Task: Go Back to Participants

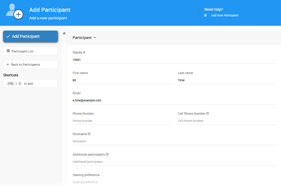Action: pos(30,65)
